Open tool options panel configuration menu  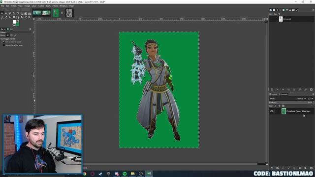coord(30,29)
